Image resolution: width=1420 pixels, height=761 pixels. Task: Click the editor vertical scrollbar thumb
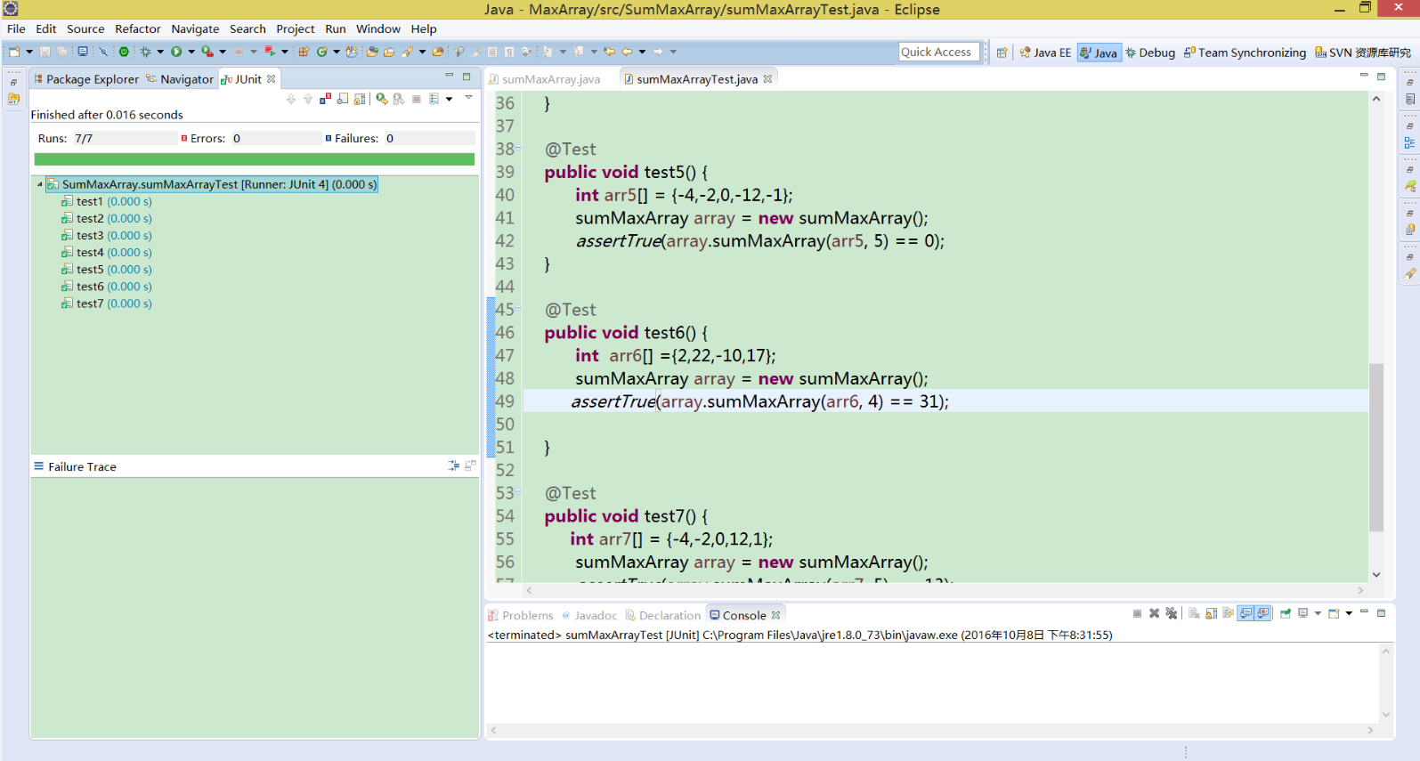tap(1376, 447)
